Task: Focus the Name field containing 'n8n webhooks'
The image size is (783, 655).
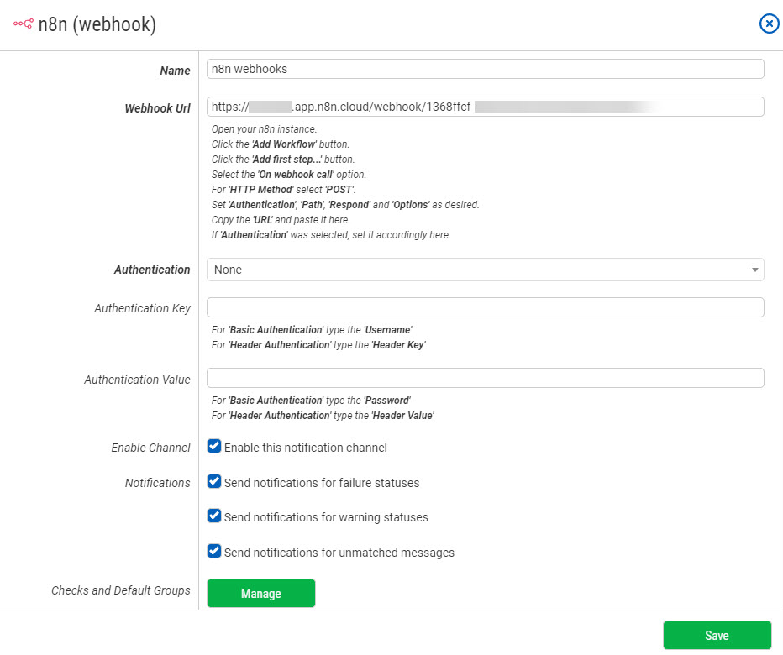Action: tap(485, 69)
